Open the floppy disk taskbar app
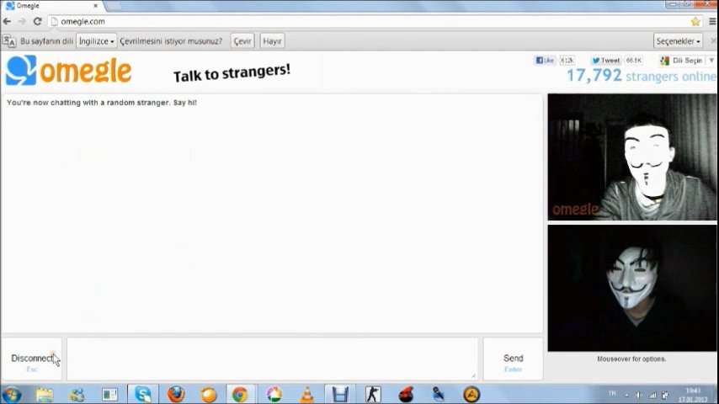Screen dimensions: 719x404 click(x=340, y=395)
